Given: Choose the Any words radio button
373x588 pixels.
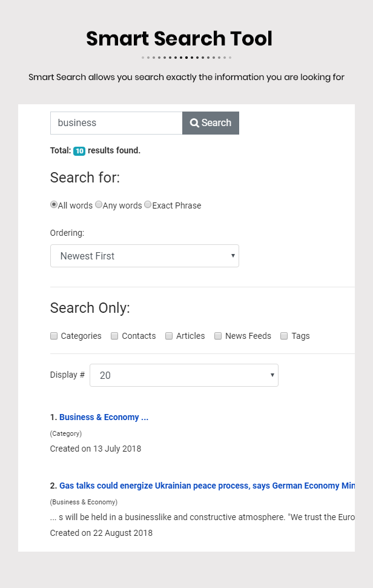Looking at the screenshot, I should 99,204.
